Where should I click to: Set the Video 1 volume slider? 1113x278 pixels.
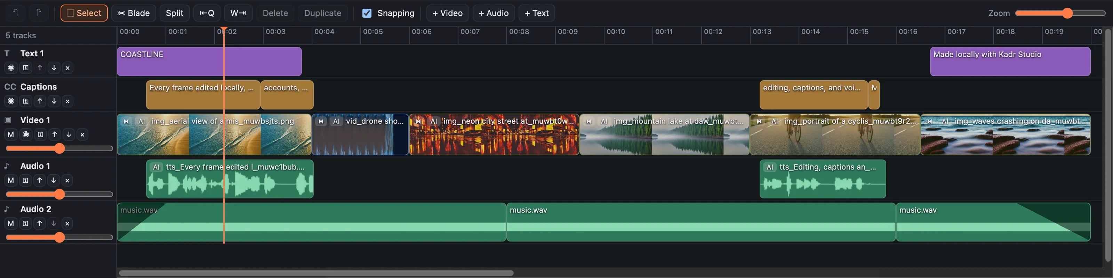coord(59,148)
